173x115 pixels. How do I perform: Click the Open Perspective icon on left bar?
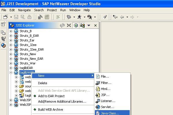[x=3, y=24]
